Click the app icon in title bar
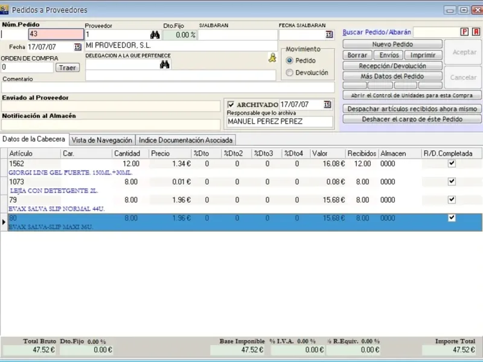The height and width of the screenshot is (362, 483). (x=5, y=10)
